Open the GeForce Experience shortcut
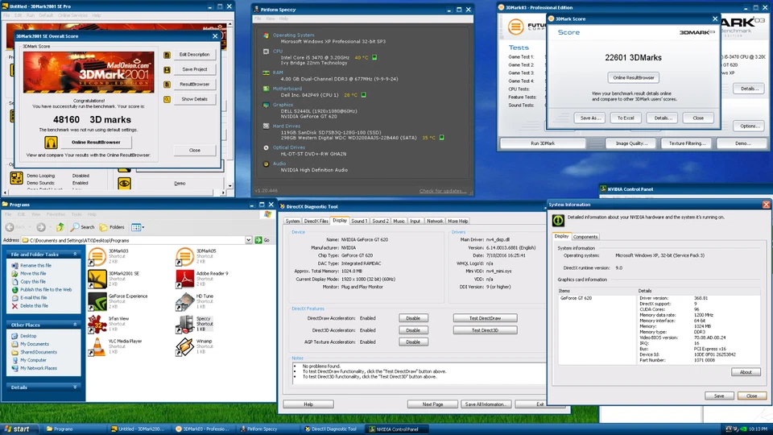Screen dimensions: 773x435 point(97,301)
